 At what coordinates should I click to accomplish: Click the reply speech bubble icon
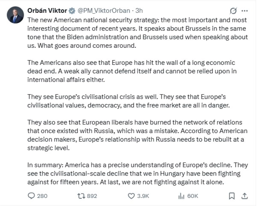(x=31, y=196)
